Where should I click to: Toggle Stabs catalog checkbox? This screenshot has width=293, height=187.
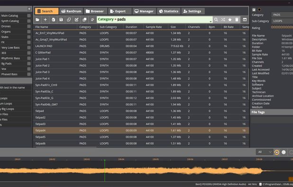pyautogui.click(x=29, y=37)
